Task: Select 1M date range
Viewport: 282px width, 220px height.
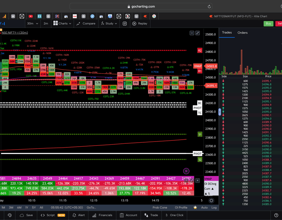Action: point(3,208)
